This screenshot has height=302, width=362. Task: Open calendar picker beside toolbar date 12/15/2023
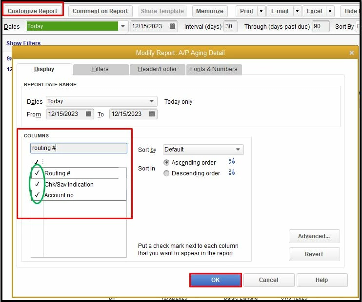click(172, 26)
